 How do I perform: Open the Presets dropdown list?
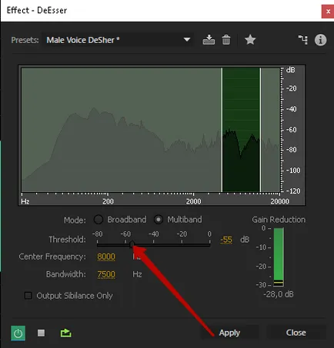(118, 40)
